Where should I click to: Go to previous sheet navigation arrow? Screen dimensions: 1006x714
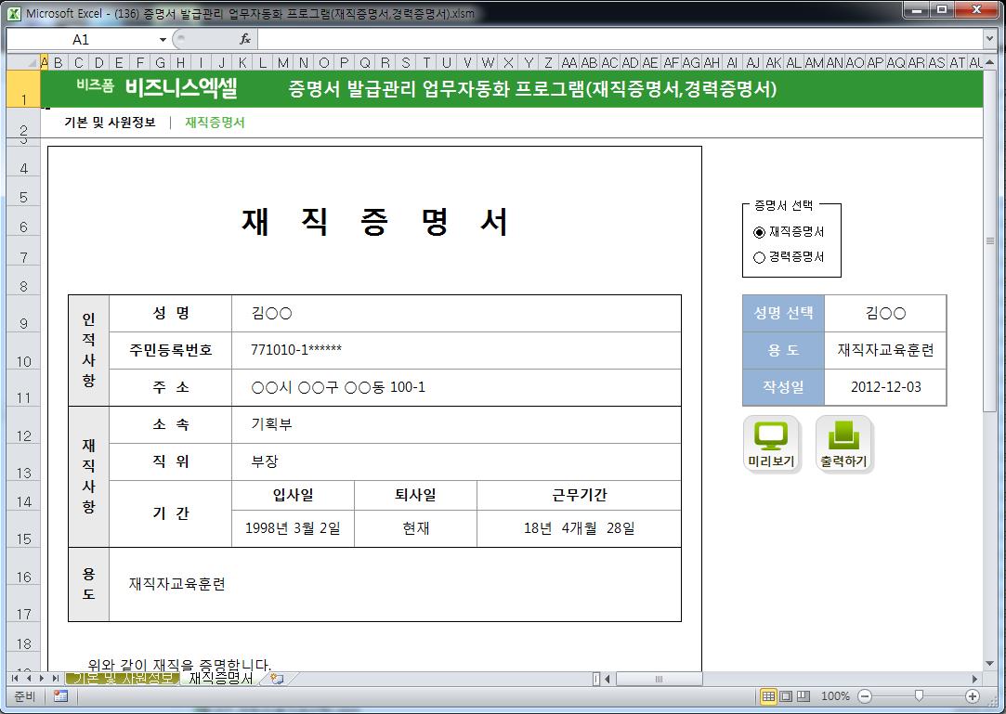pyautogui.click(x=28, y=678)
